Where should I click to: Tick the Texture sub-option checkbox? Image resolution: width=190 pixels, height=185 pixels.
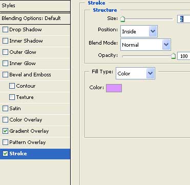[x=12, y=97]
